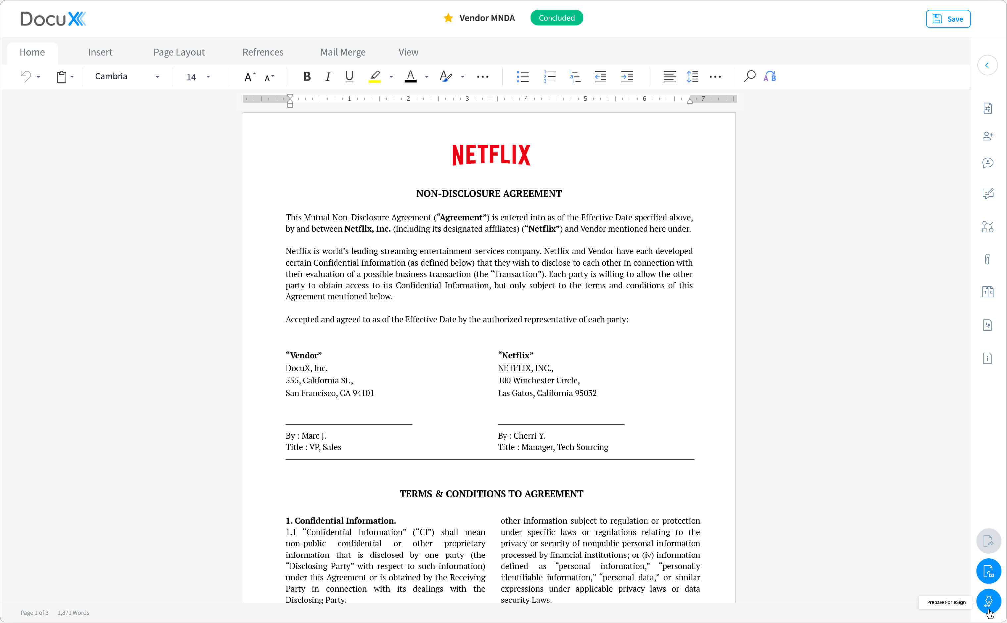1007x623 pixels.
Task: Click the Prepare For eSign button
Action: pos(988,601)
